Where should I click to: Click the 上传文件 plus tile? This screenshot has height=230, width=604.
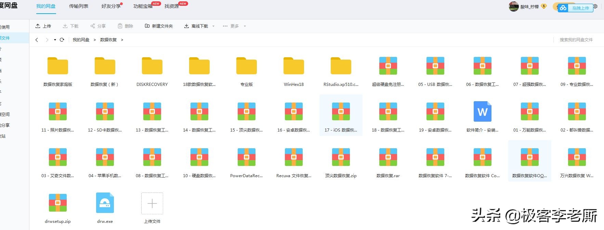[x=152, y=203]
